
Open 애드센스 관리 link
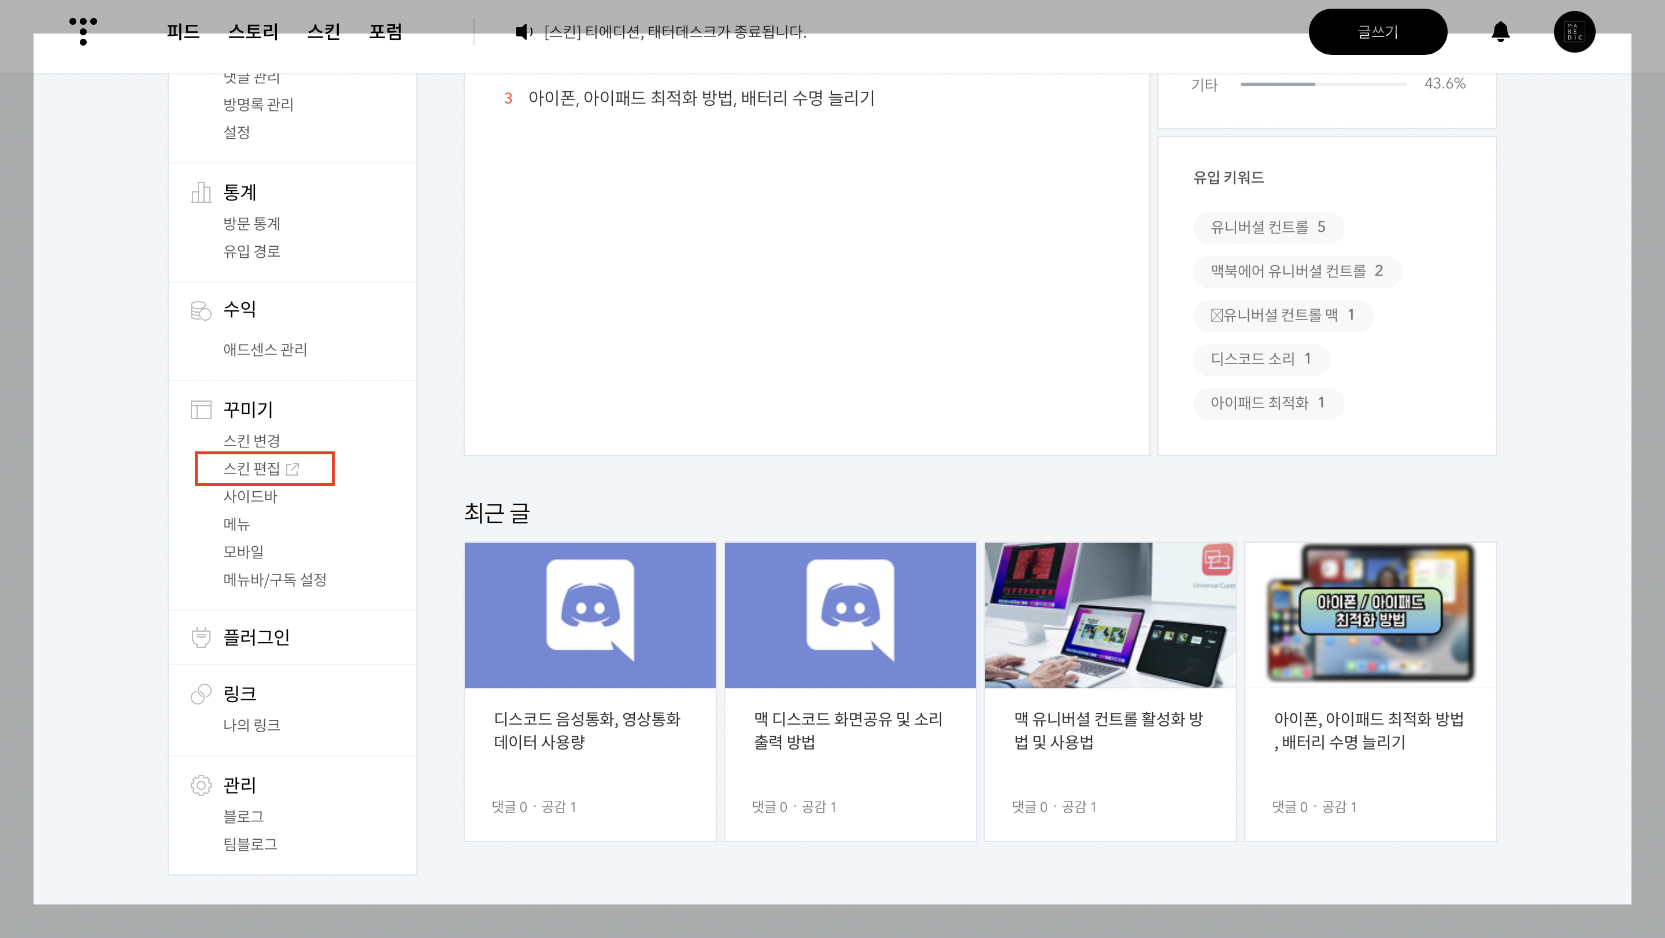pos(265,350)
